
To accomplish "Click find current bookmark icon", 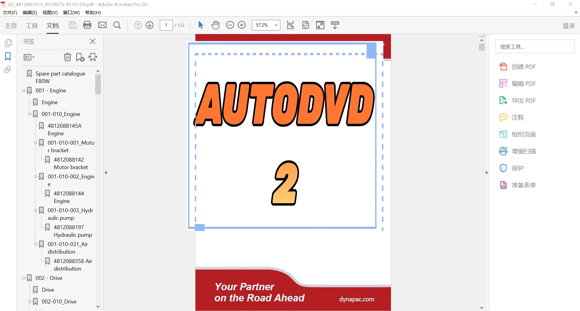I will pyautogui.click(x=93, y=57).
